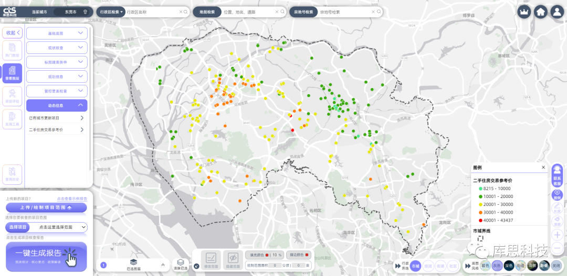The width and height of the screenshot is (567, 276).
Task: Search magnifier in 行政区检索 box
Action: coord(186,12)
